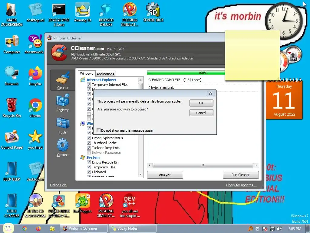The height and width of the screenshot is (233, 310).
Task: Select the doesntwork Yahoo desktop icon
Action: [x=35, y=44]
